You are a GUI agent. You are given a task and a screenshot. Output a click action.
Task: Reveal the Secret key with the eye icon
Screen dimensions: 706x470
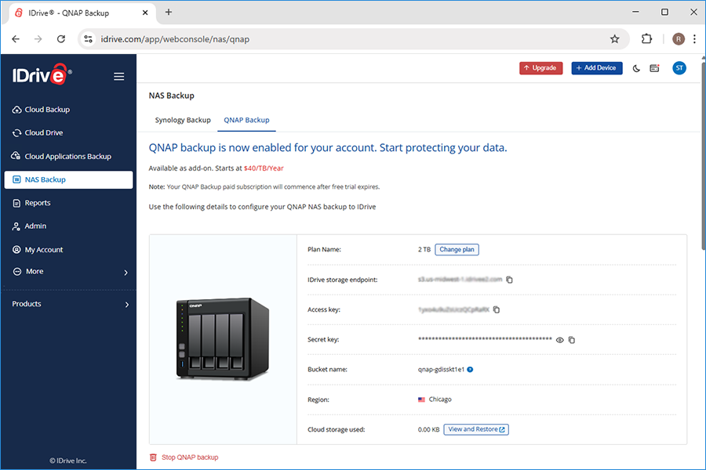[559, 340]
